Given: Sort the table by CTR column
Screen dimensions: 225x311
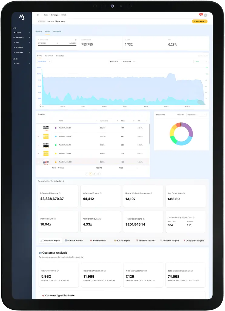Looking at the screenshot, I should point(147,121).
